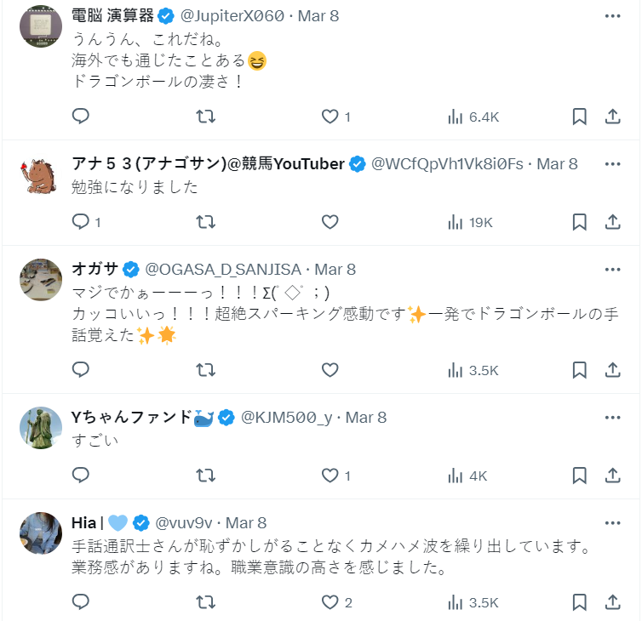
Task: Like the Hia tweet
Action: pyautogui.click(x=330, y=602)
